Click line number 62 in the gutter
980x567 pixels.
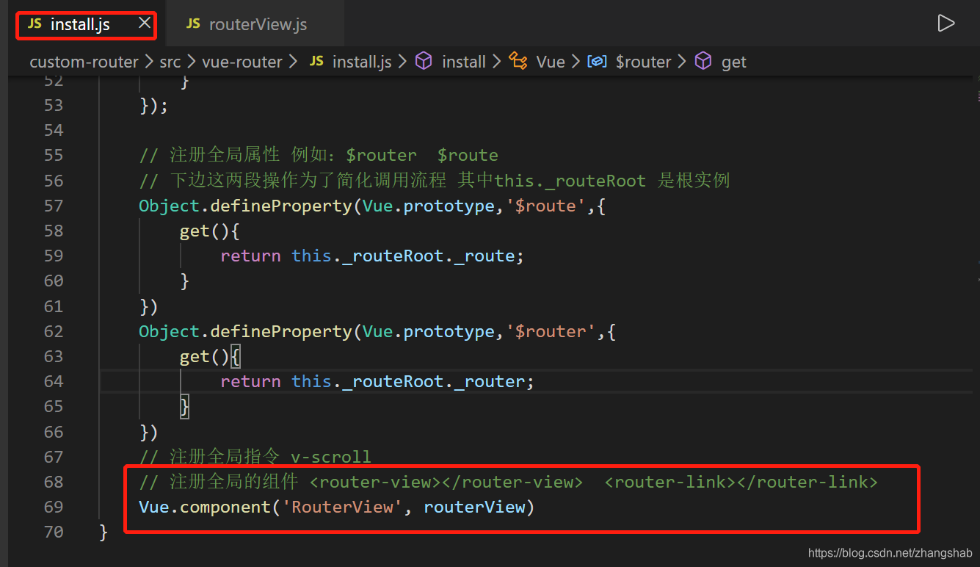point(54,331)
